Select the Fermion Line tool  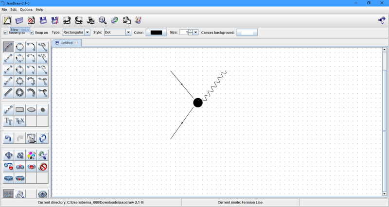pos(8,47)
